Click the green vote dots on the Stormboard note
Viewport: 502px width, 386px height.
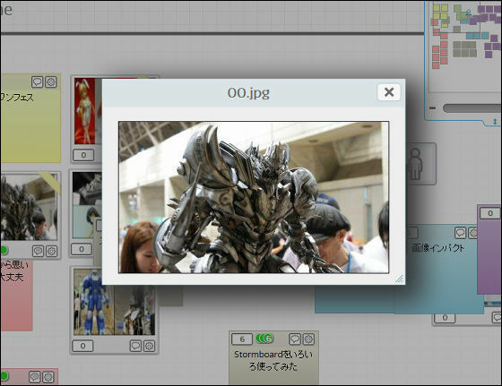264,339
